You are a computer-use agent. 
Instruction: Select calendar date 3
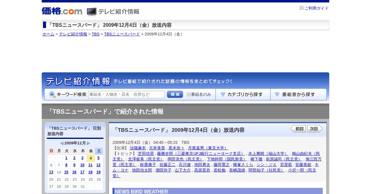[82, 158]
